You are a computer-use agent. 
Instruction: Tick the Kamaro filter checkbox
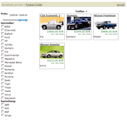point(3,48)
